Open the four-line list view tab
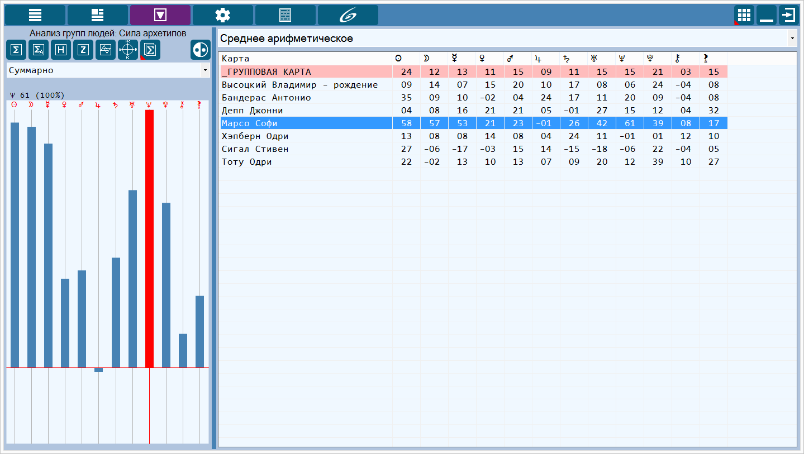The height and width of the screenshot is (454, 804). coord(35,15)
